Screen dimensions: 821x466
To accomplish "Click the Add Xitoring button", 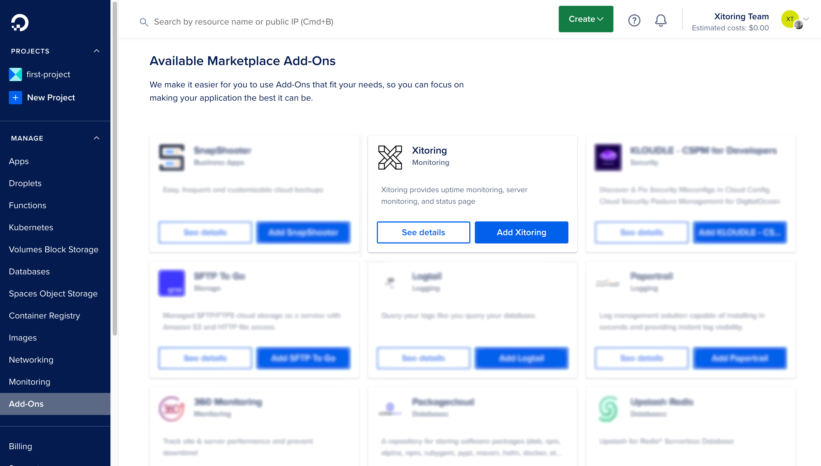I will (x=521, y=232).
